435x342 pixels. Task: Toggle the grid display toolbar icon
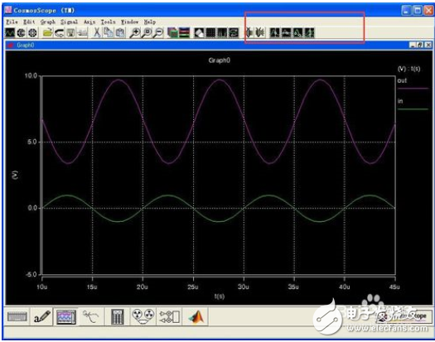[210, 33]
